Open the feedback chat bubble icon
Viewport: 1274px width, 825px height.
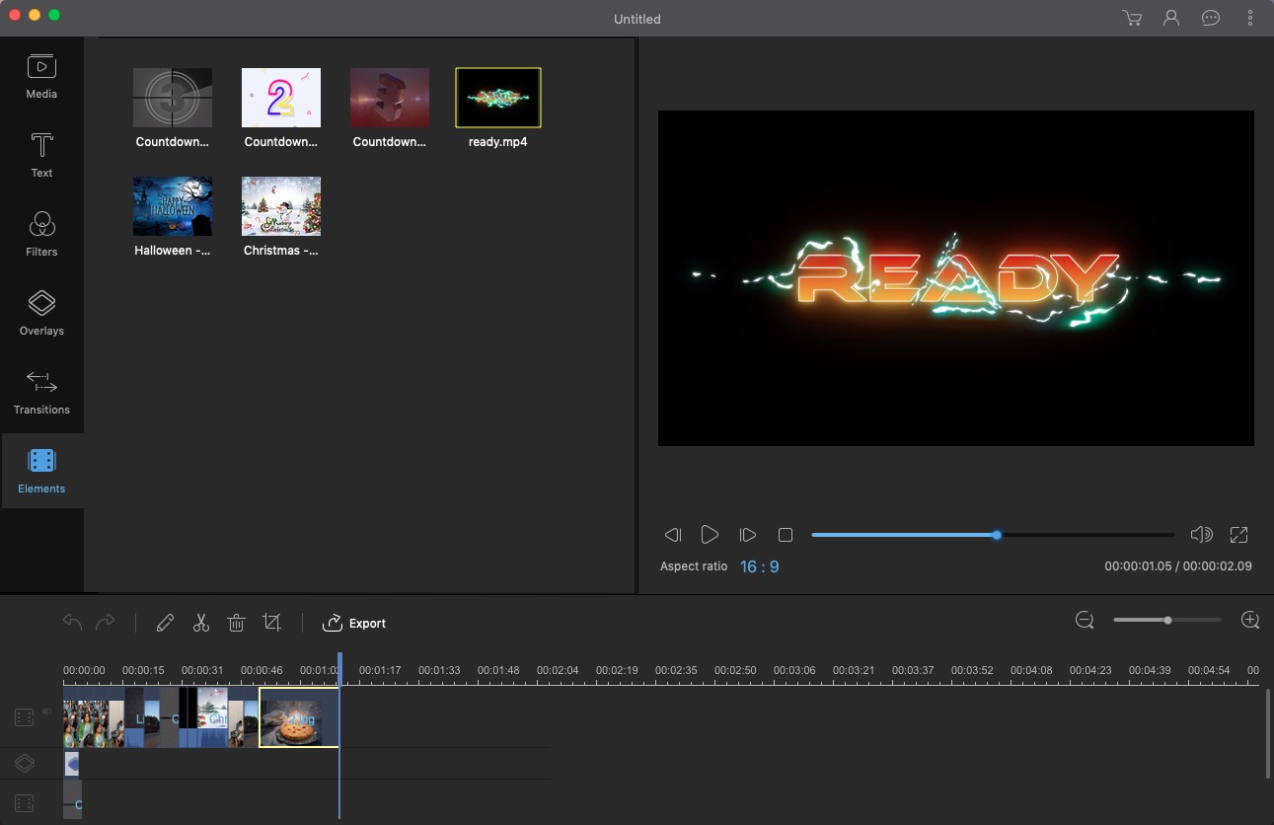[1211, 18]
